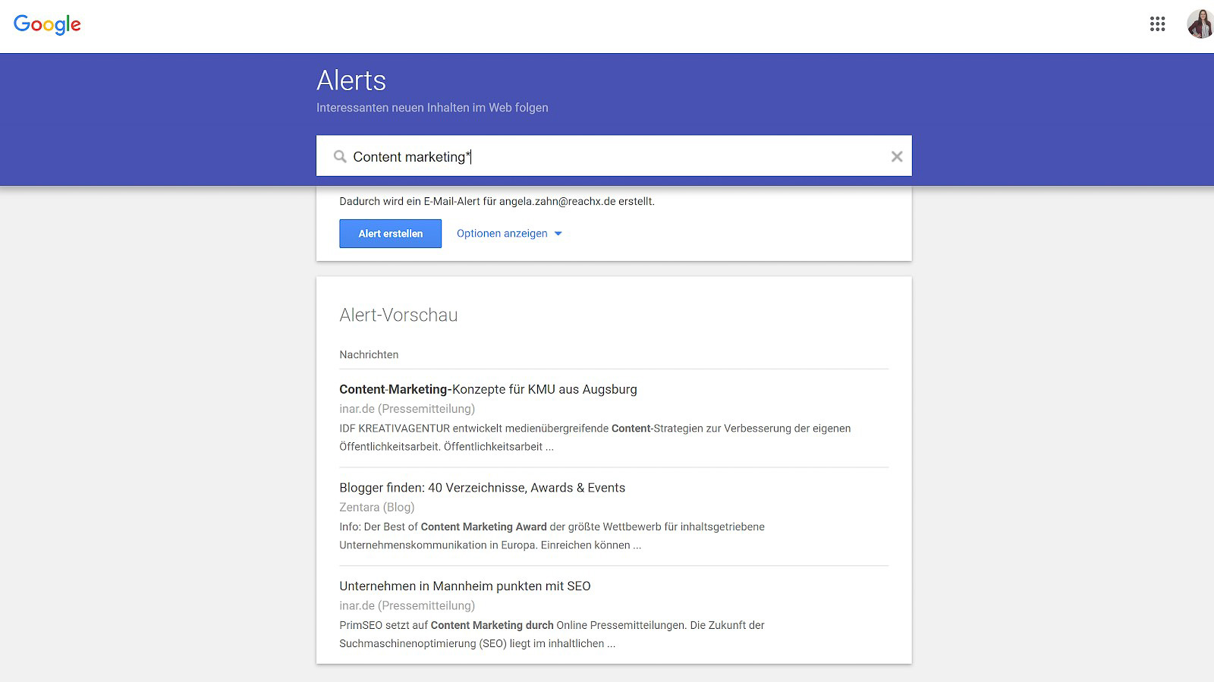This screenshot has width=1214, height=682.
Task: Expand the Optionen anzeigen dropdown arrow
Action: click(558, 234)
